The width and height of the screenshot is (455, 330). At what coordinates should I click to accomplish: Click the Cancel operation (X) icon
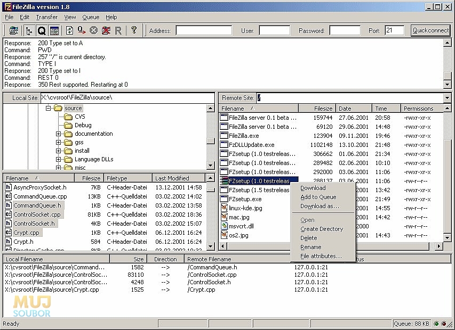click(93, 30)
